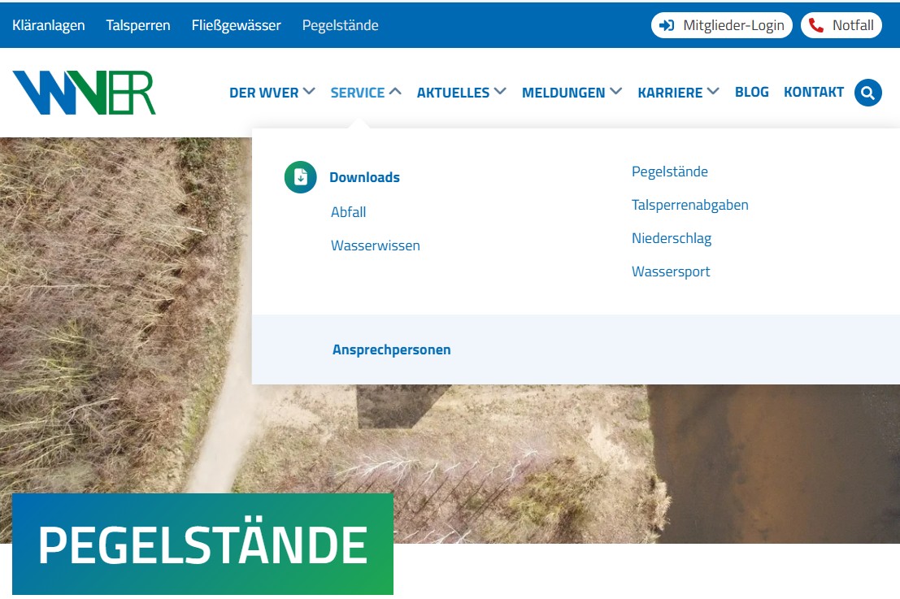Image resolution: width=900 pixels, height=599 pixels.
Task: Click the WVER logo
Action: tap(84, 93)
